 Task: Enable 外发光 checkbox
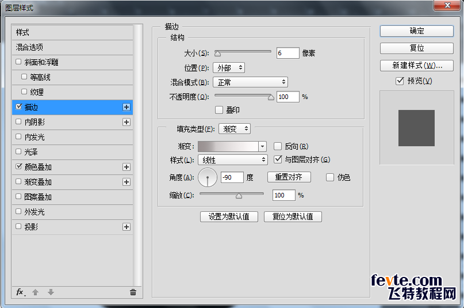18,211
